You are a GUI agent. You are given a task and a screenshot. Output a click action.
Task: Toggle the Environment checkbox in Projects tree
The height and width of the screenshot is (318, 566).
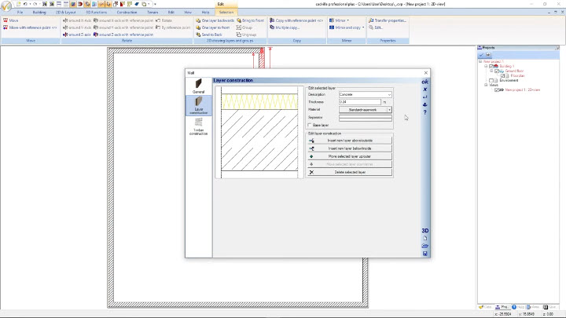pos(492,80)
